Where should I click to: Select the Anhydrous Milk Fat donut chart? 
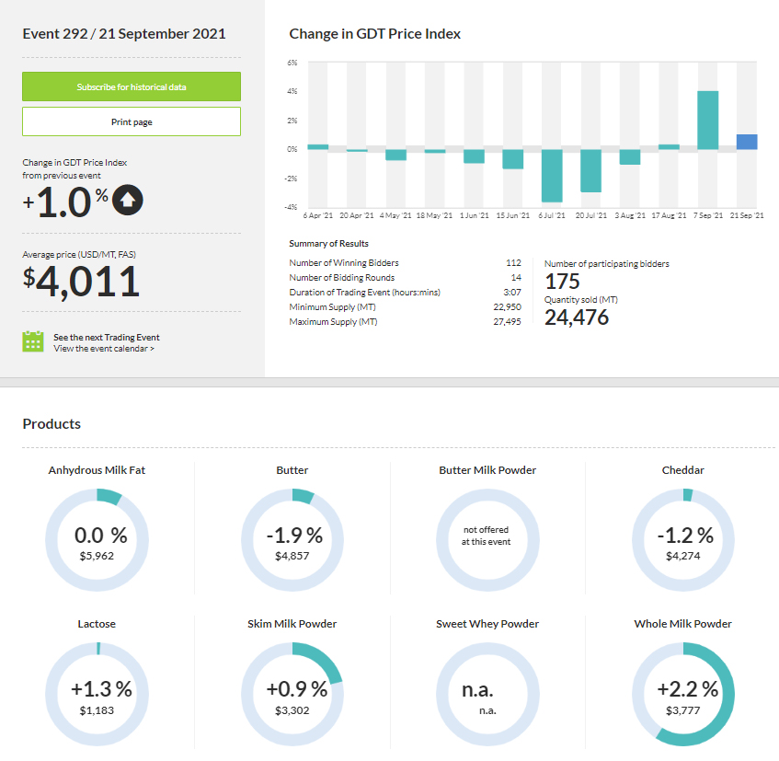(97, 540)
